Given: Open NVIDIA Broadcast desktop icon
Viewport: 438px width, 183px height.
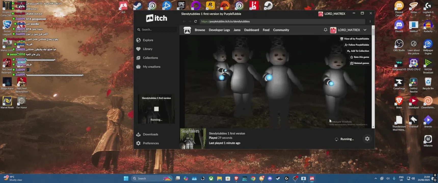Looking at the screenshot, I should (428, 66).
